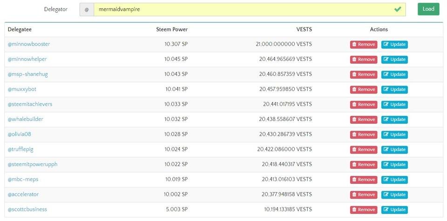Open the @trufflepig profile link
The width and height of the screenshot is (447, 221).
click(20, 149)
